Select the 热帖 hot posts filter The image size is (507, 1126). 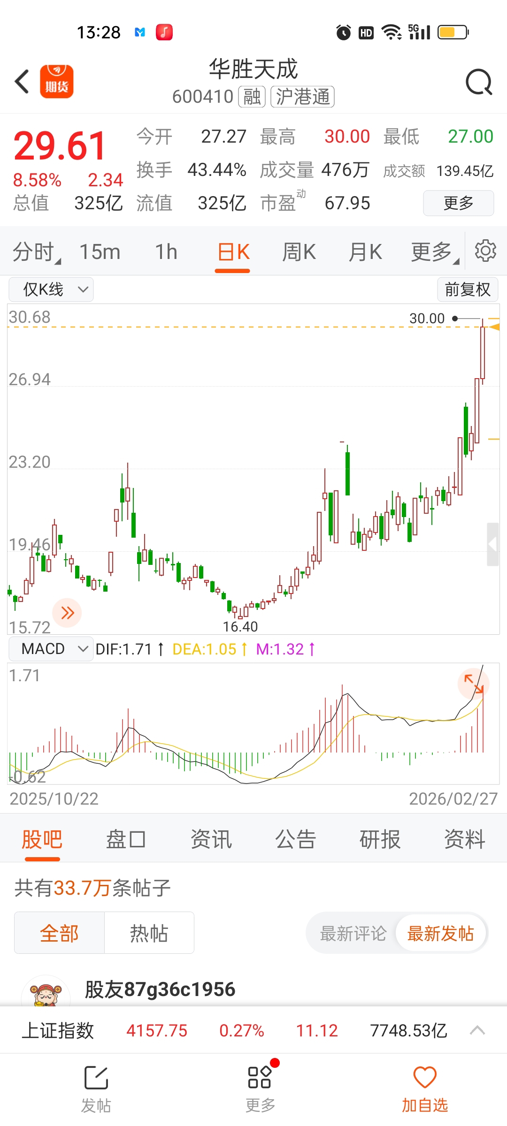pos(149,933)
